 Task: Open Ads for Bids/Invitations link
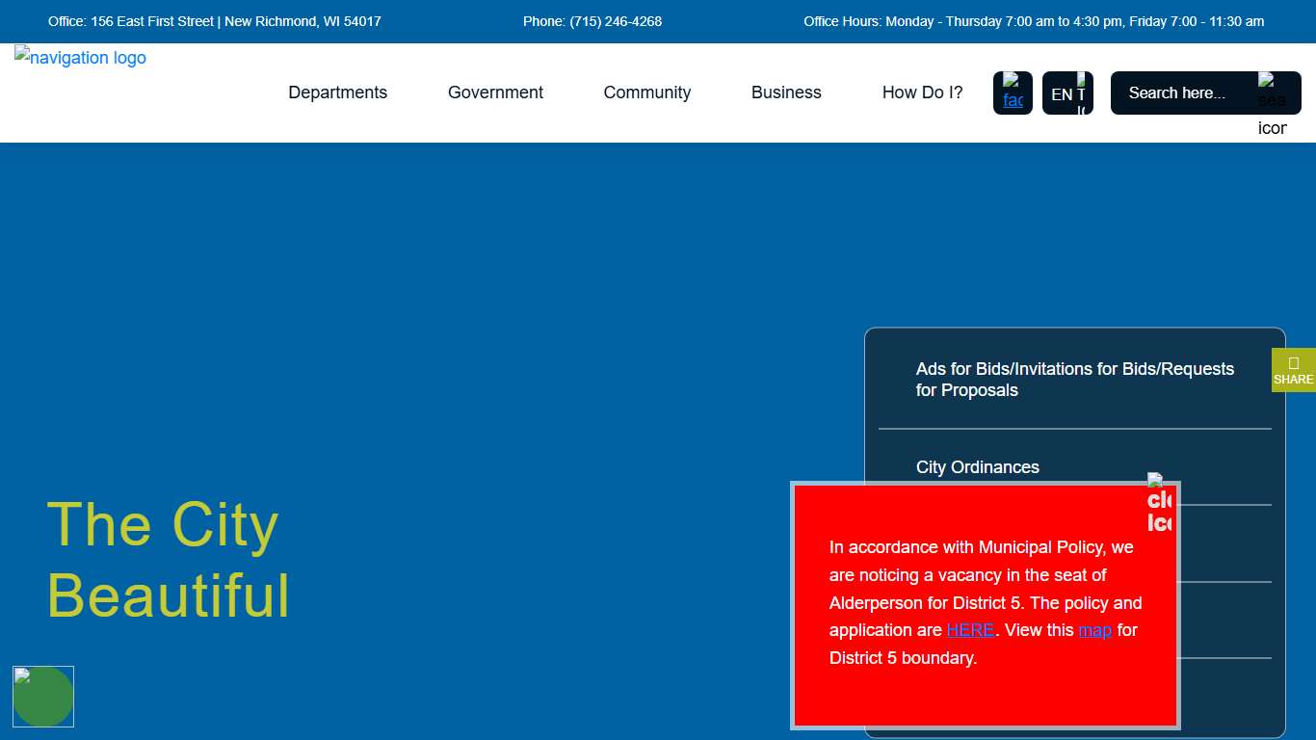tap(1074, 380)
